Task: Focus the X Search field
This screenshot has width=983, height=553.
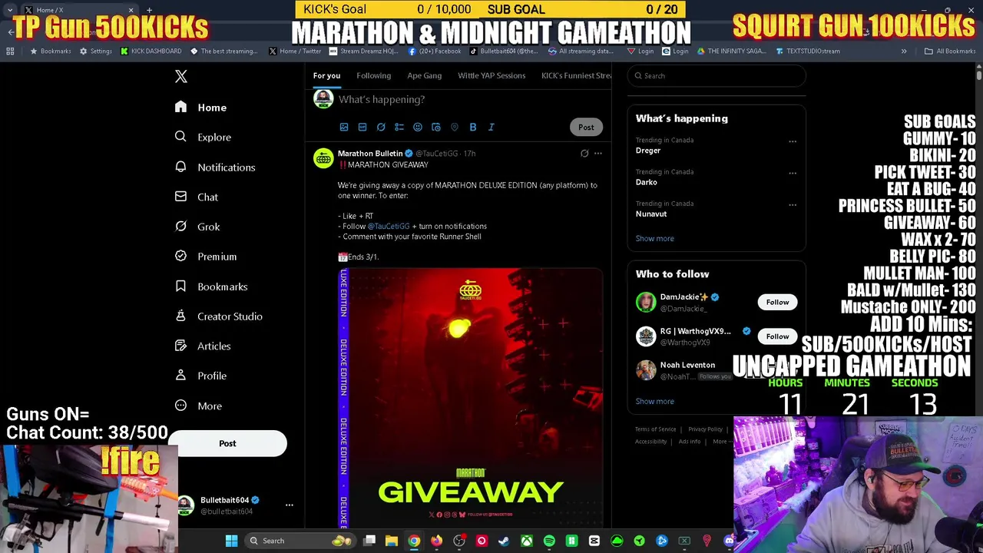Action: click(x=717, y=75)
